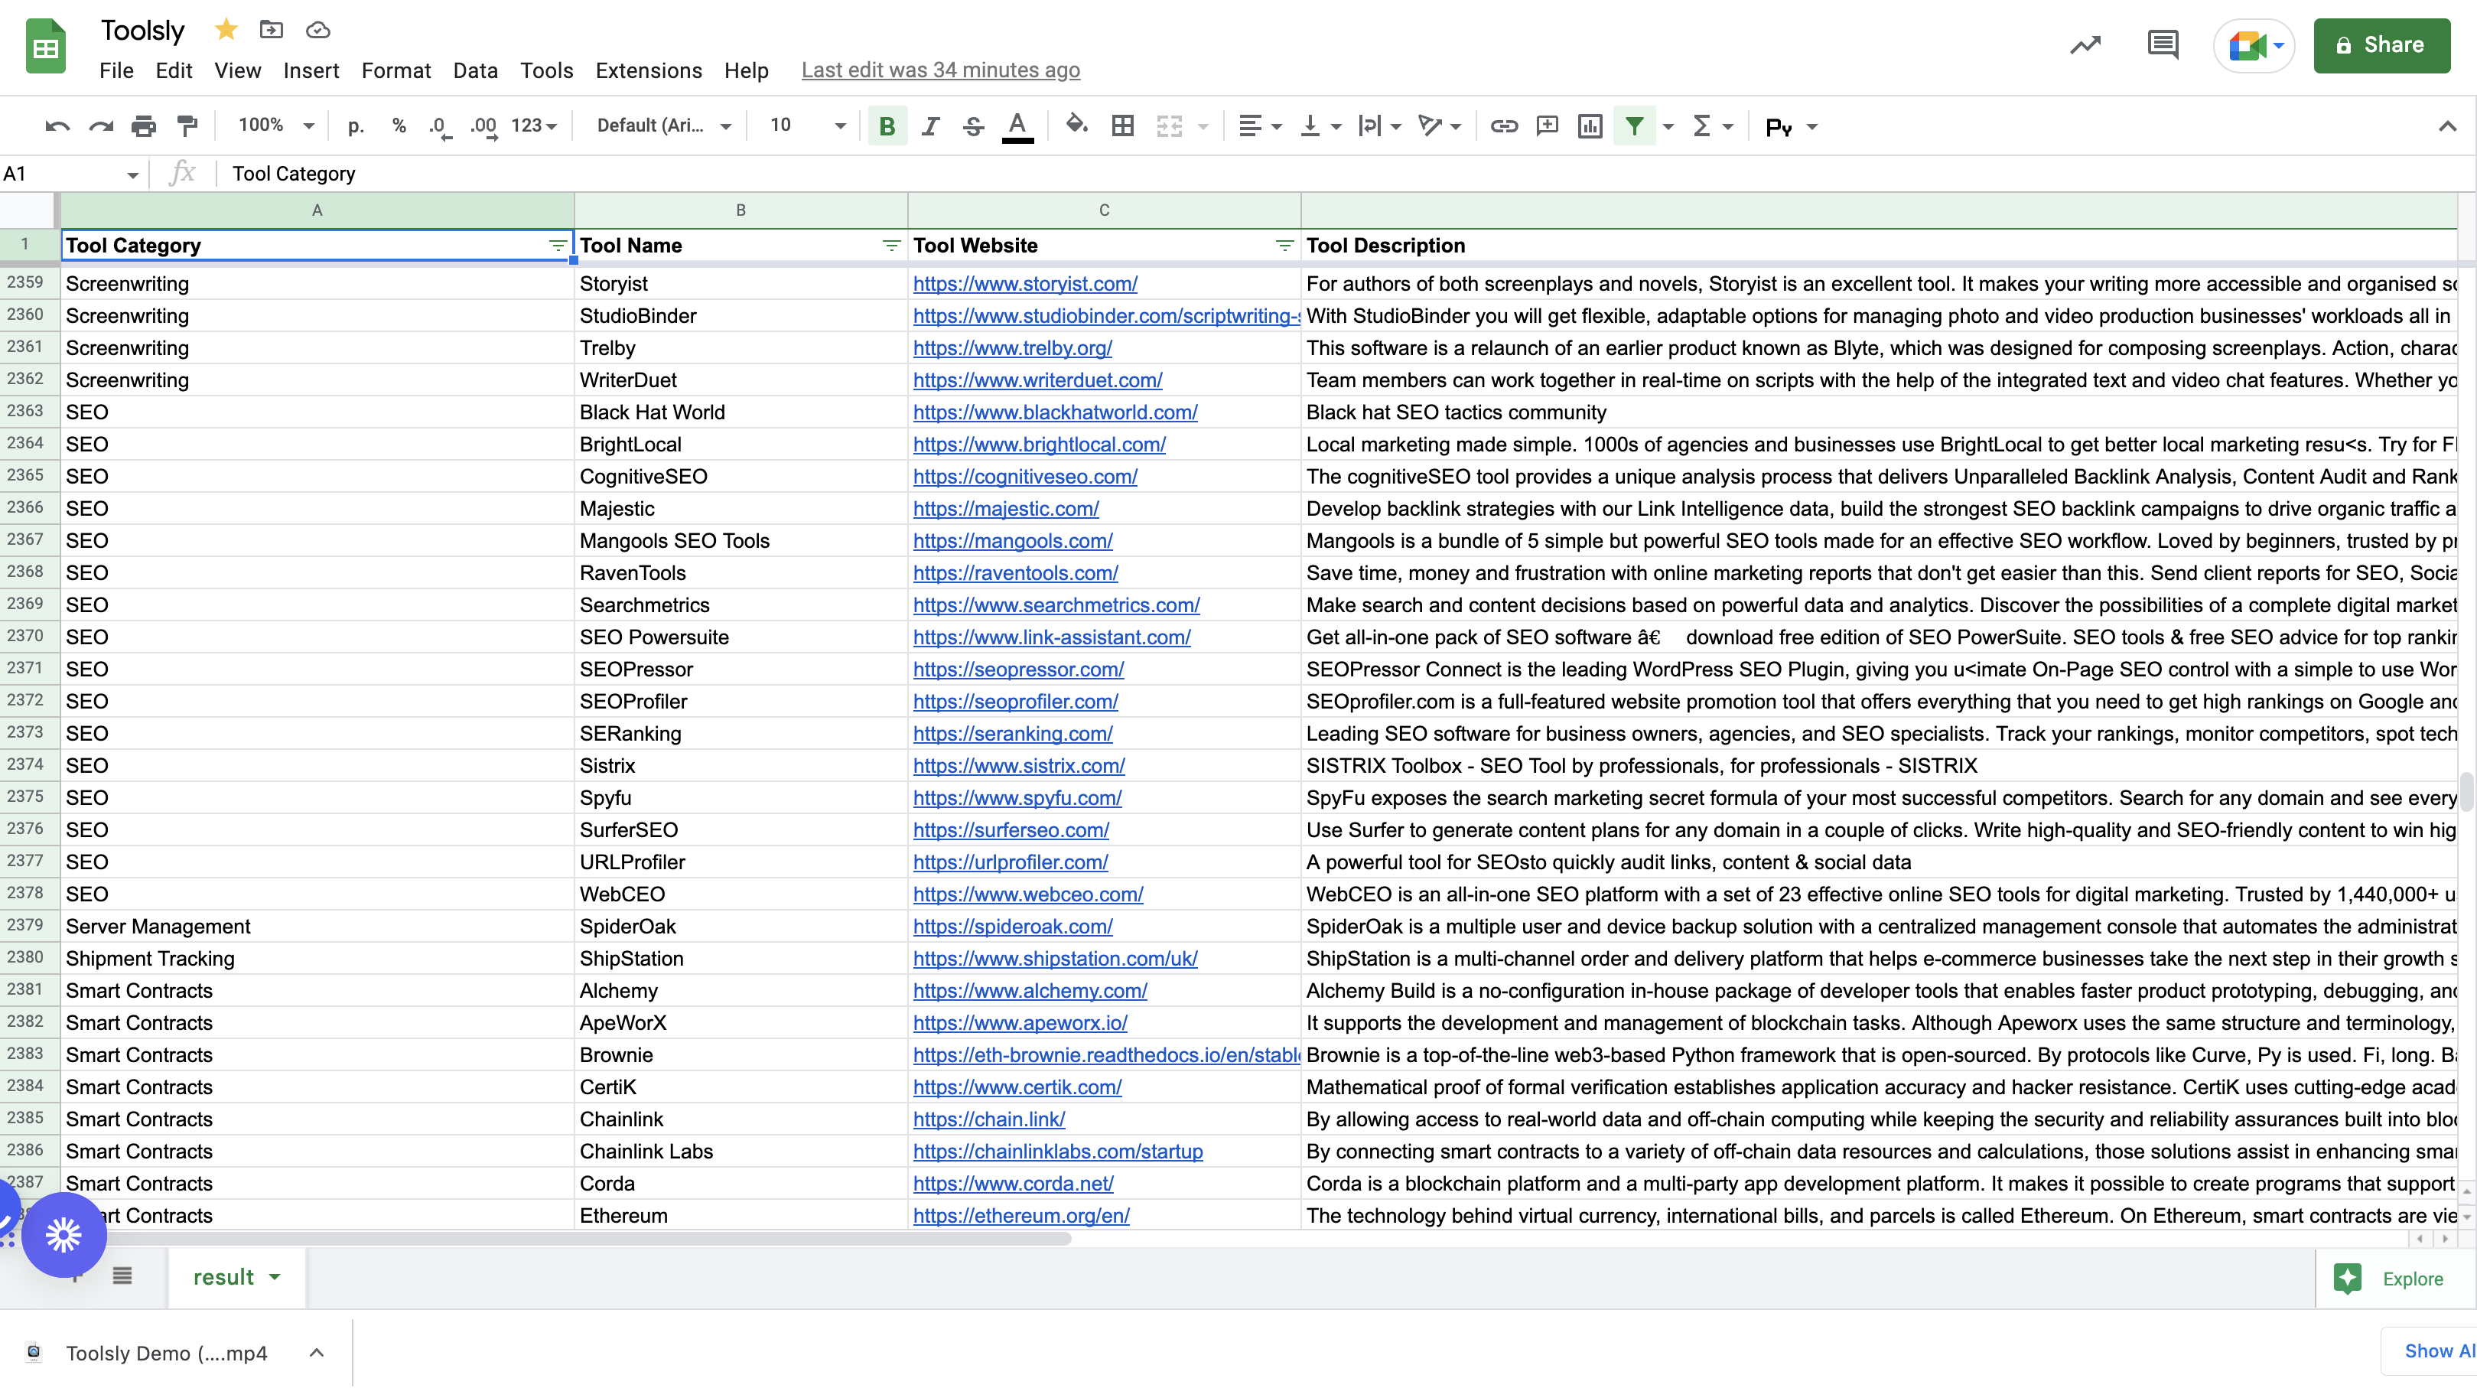Click the insert chart icon
Viewport: 2477px width, 1388px height.
(1590, 126)
